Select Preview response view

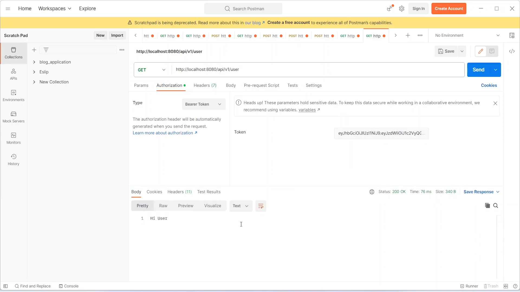[186, 206]
